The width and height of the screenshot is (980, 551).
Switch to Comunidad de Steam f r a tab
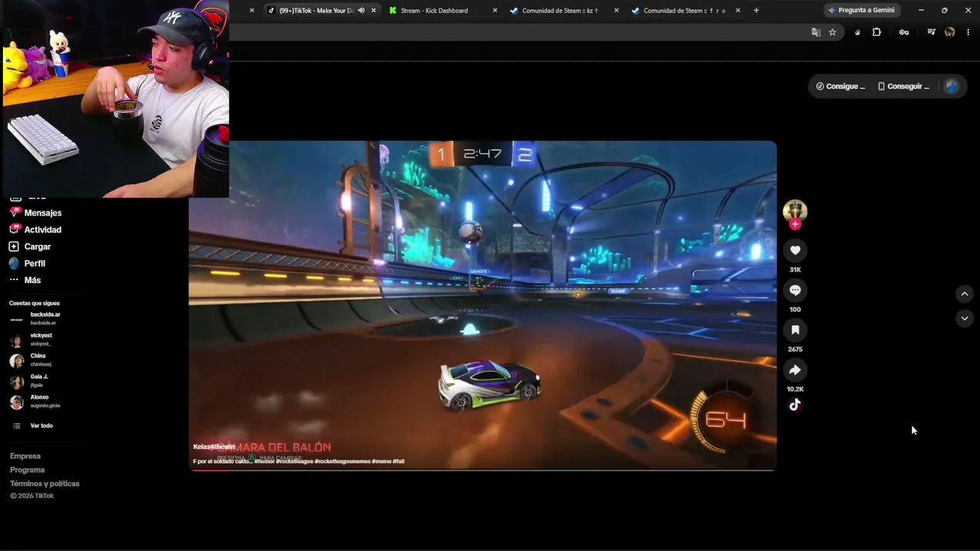(687, 11)
